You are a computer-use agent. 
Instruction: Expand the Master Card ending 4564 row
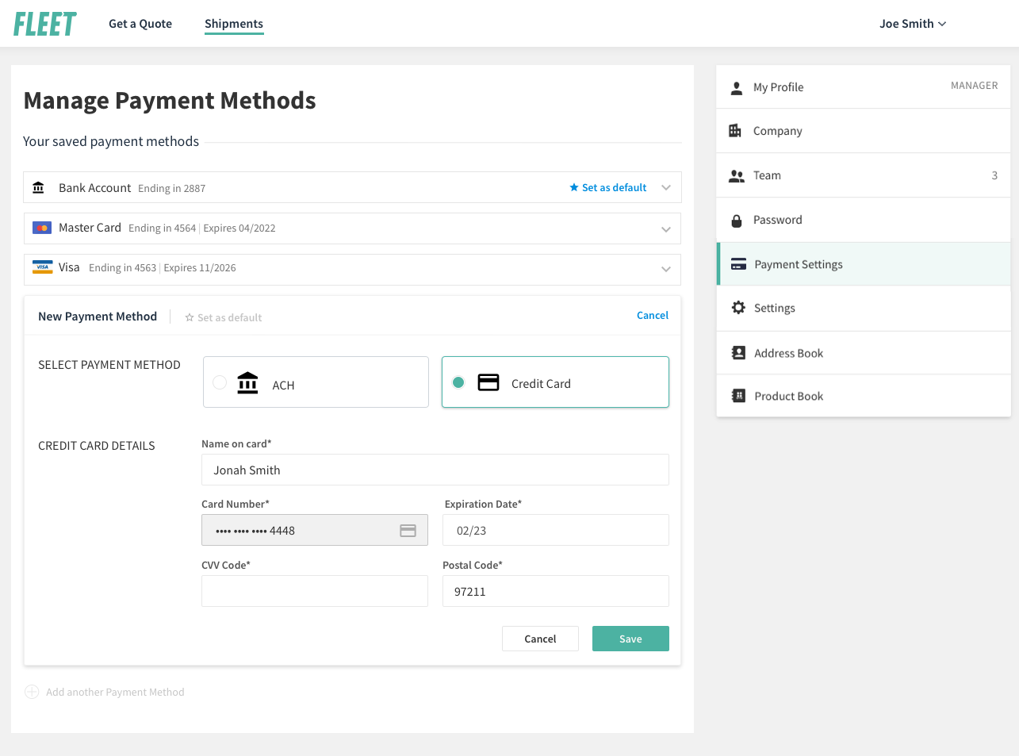pyautogui.click(x=665, y=229)
